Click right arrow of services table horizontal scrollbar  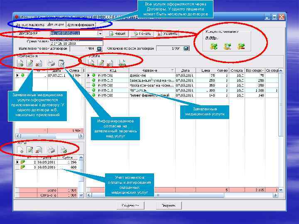coord(275,195)
